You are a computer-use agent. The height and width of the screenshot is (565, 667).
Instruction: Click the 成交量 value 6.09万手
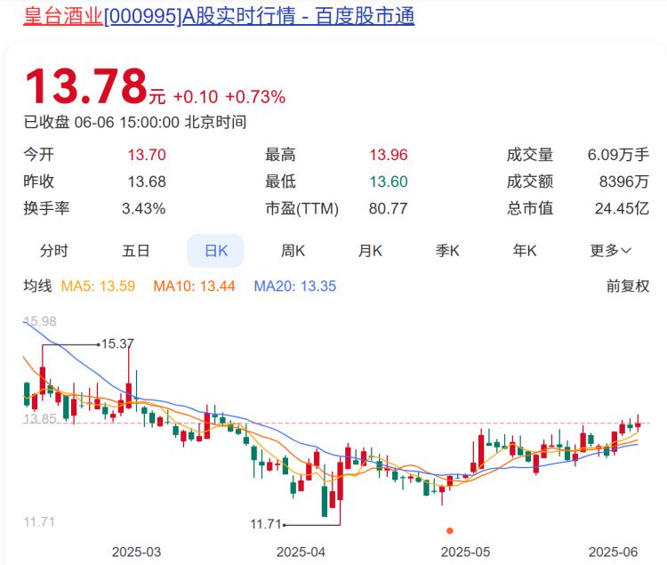point(618,155)
